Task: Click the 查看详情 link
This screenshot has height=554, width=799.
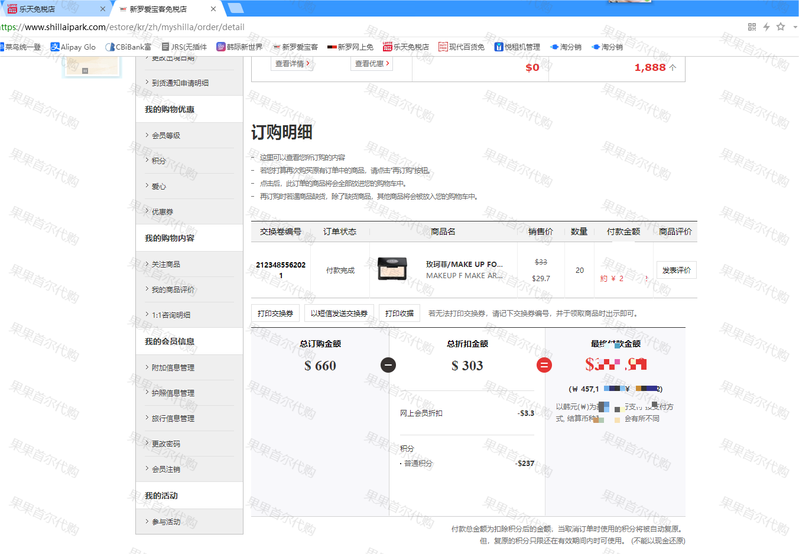Action: tap(293, 63)
